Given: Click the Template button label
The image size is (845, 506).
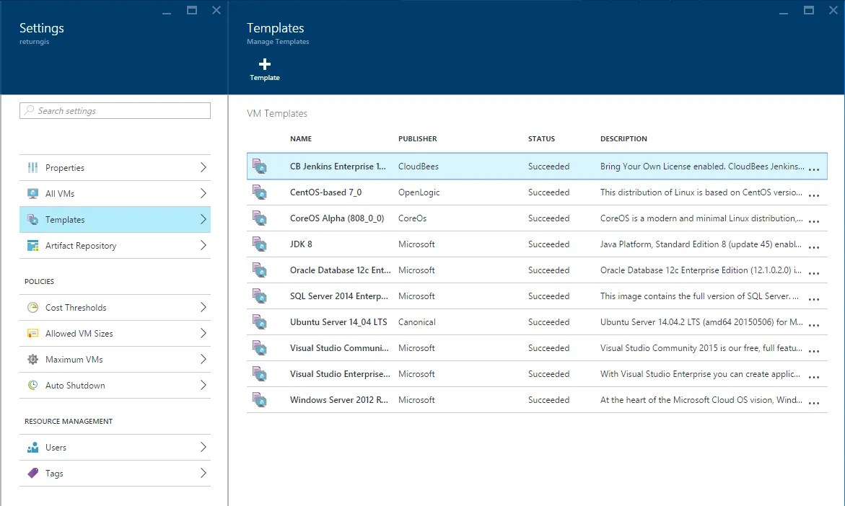Looking at the screenshot, I should pyautogui.click(x=265, y=78).
